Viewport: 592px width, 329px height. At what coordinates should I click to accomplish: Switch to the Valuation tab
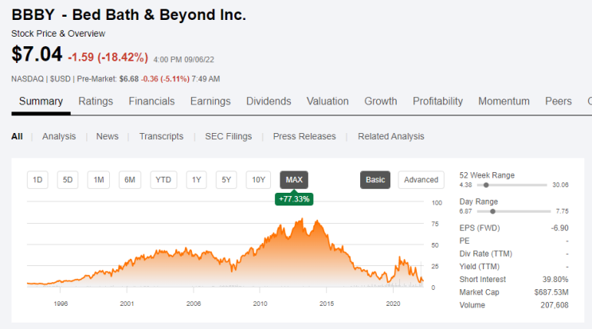(327, 101)
